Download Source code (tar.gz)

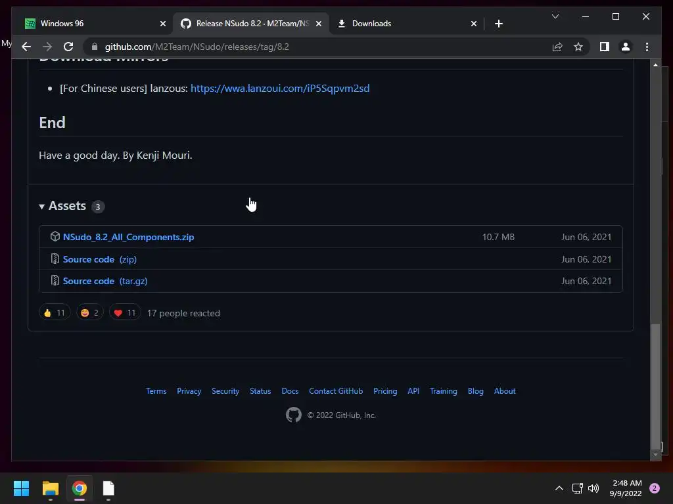click(105, 281)
